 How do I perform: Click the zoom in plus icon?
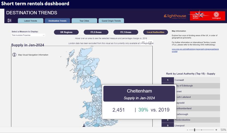(x=216, y=130)
